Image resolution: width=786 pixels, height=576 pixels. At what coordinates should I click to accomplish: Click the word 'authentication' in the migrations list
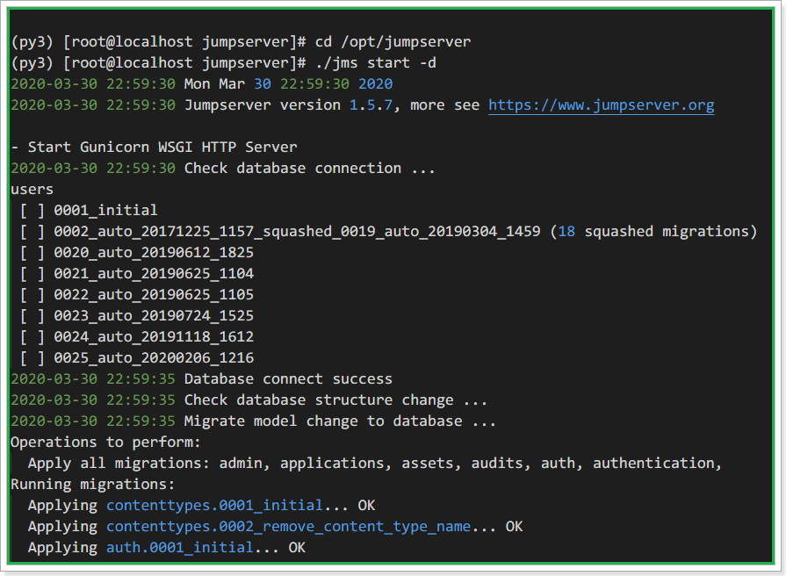[x=653, y=463]
